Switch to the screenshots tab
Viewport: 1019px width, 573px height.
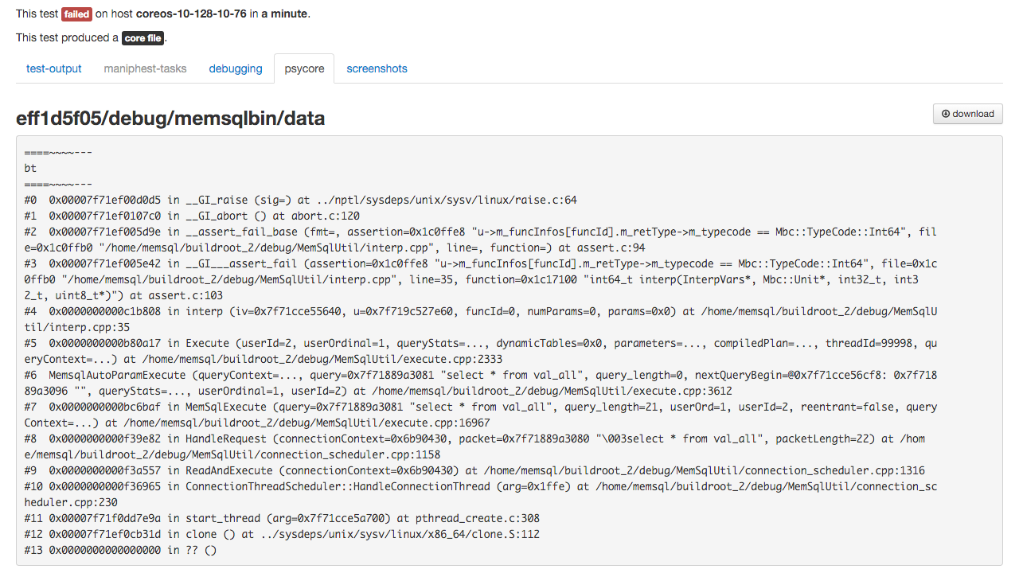click(x=377, y=68)
